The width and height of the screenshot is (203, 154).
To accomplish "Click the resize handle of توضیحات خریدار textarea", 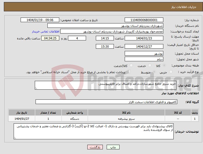I will coord(15,138).
